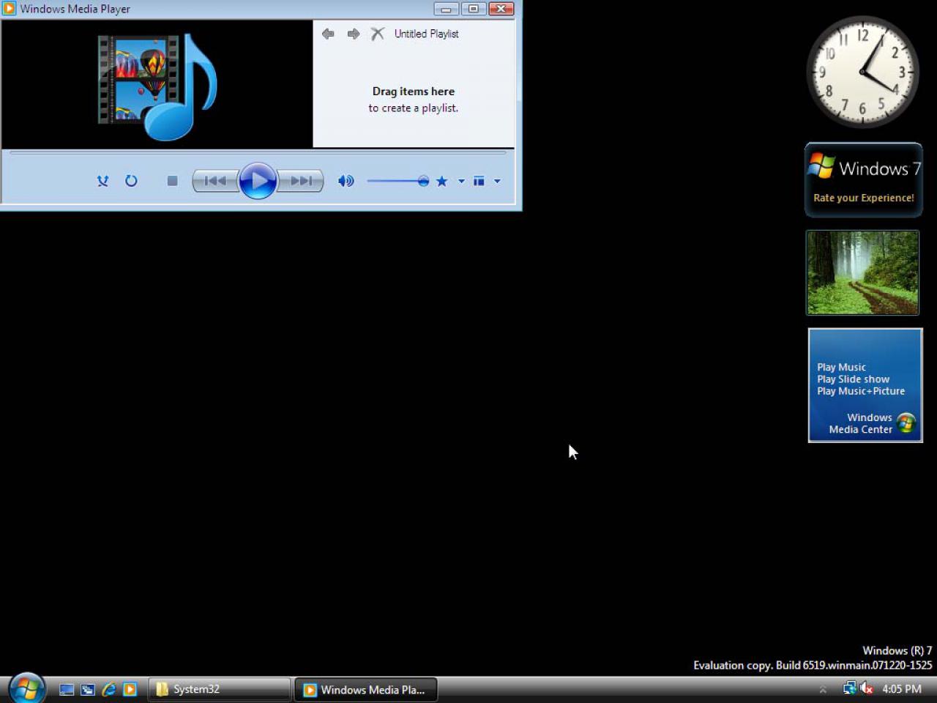Select Play Music+Picture in Media Center gadget
This screenshot has height=703, width=937.
(x=861, y=391)
